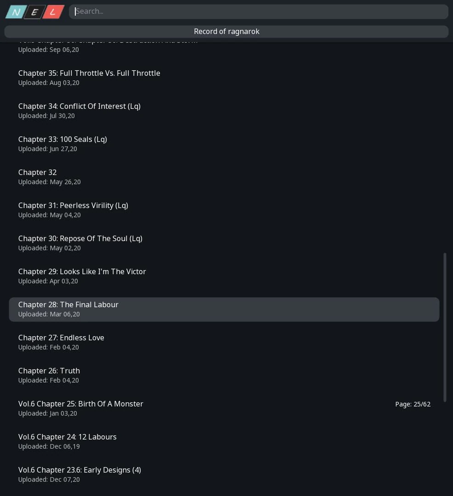
Task: Open Vol.6 Chapter 23.6: Early Designs (4)
Action: point(79,470)
